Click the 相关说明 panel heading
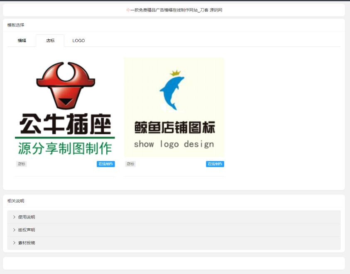This screenshot has height=274, width=350. click(16, 201)
